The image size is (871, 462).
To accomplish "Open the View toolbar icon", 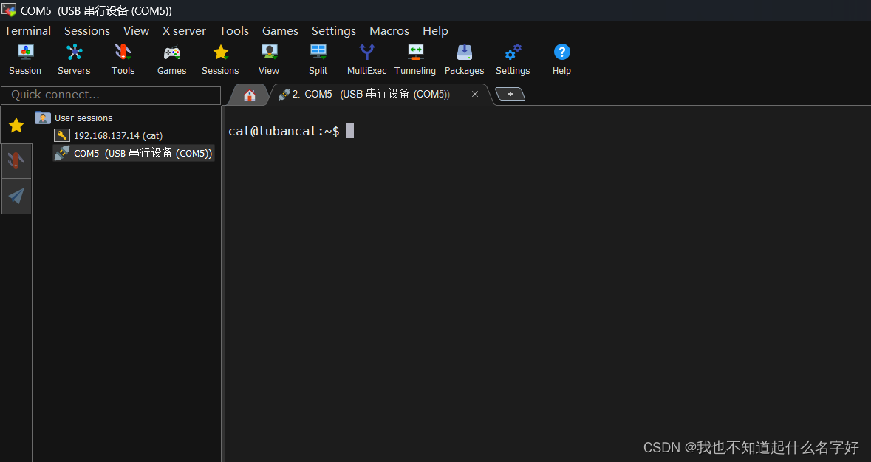I will click(269, 59).
